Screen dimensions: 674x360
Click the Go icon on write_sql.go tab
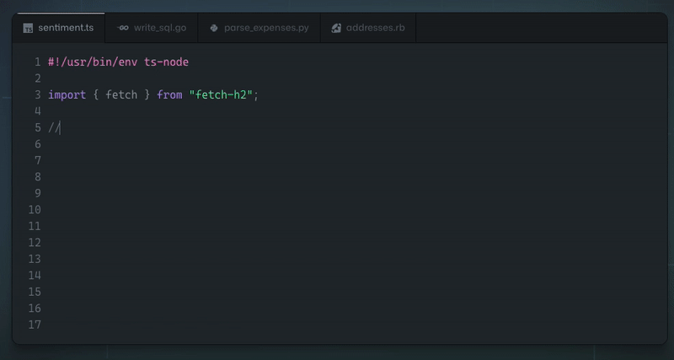point(123,28)
